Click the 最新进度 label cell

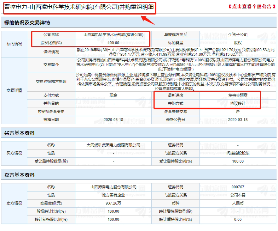(175, 96)
